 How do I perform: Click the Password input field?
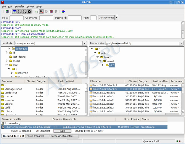(x=75, y=18)
